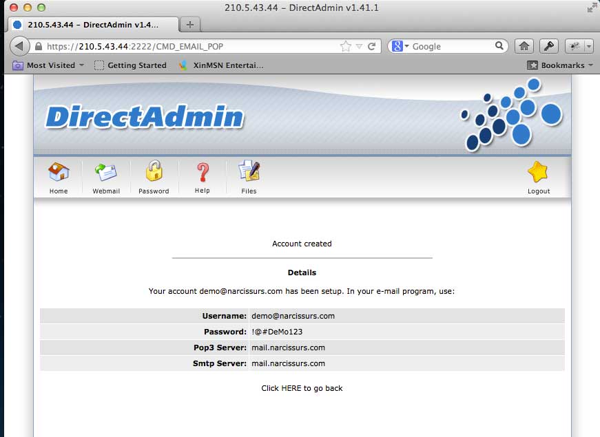This screenshot has width=600, height=437.
Task: Open the Help question mark icon
Action: pyautogui.click(x=203, y=171)
